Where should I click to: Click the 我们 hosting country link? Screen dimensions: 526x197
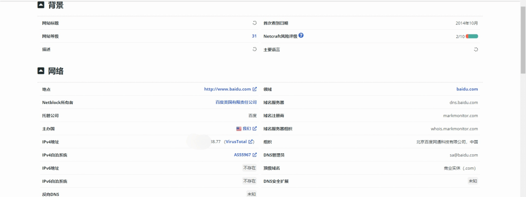(x=246, y=128)
